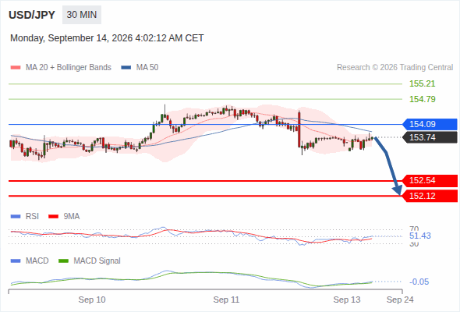Click the 152.54 red support label
Screen dimensions: 460x312
(x=430, y=180)
